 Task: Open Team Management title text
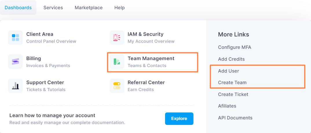[151, 58]
